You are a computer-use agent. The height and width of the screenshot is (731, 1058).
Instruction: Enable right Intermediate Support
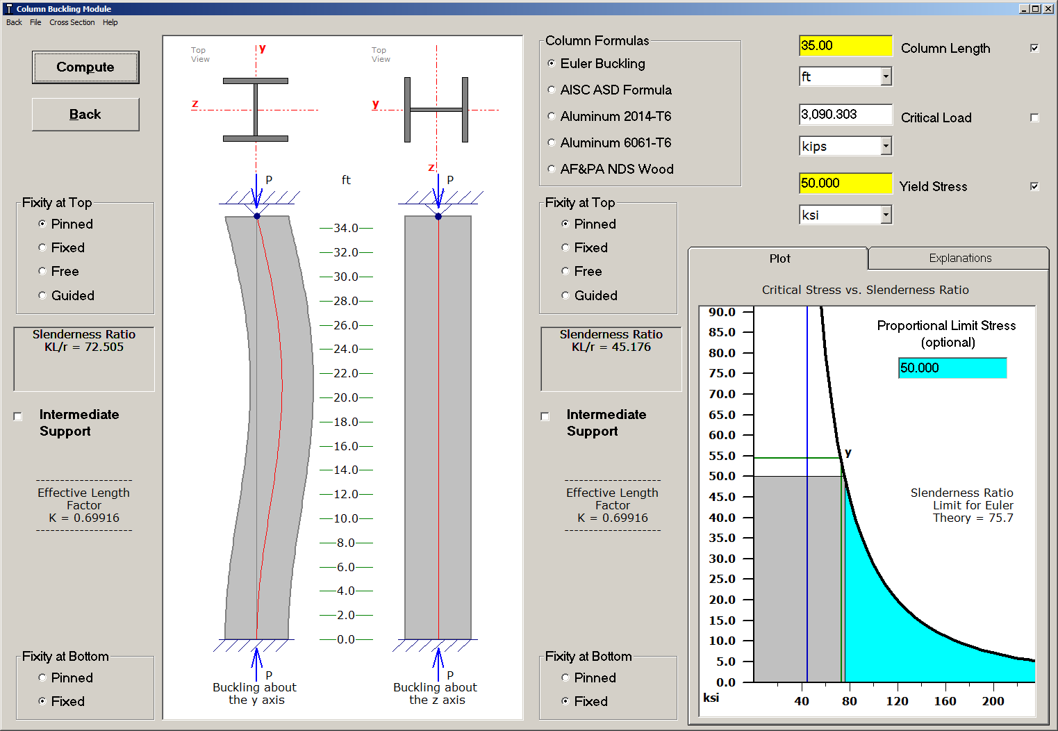tap(545, 416)
